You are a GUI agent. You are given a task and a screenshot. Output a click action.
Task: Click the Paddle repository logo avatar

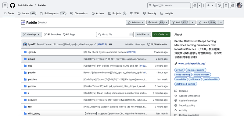point(23,23)
